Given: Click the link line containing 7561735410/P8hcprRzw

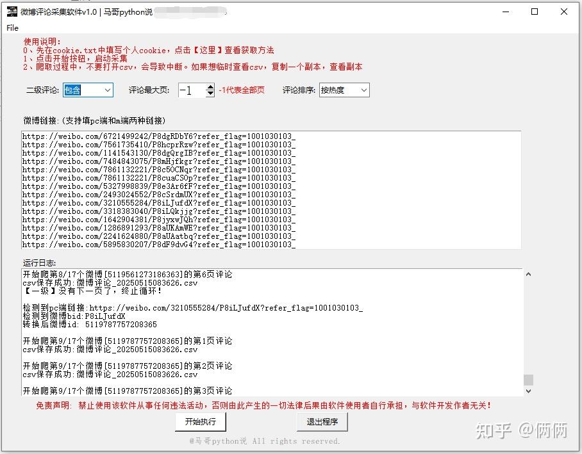Looking at the screenshot, I should (x=159, y=144).
